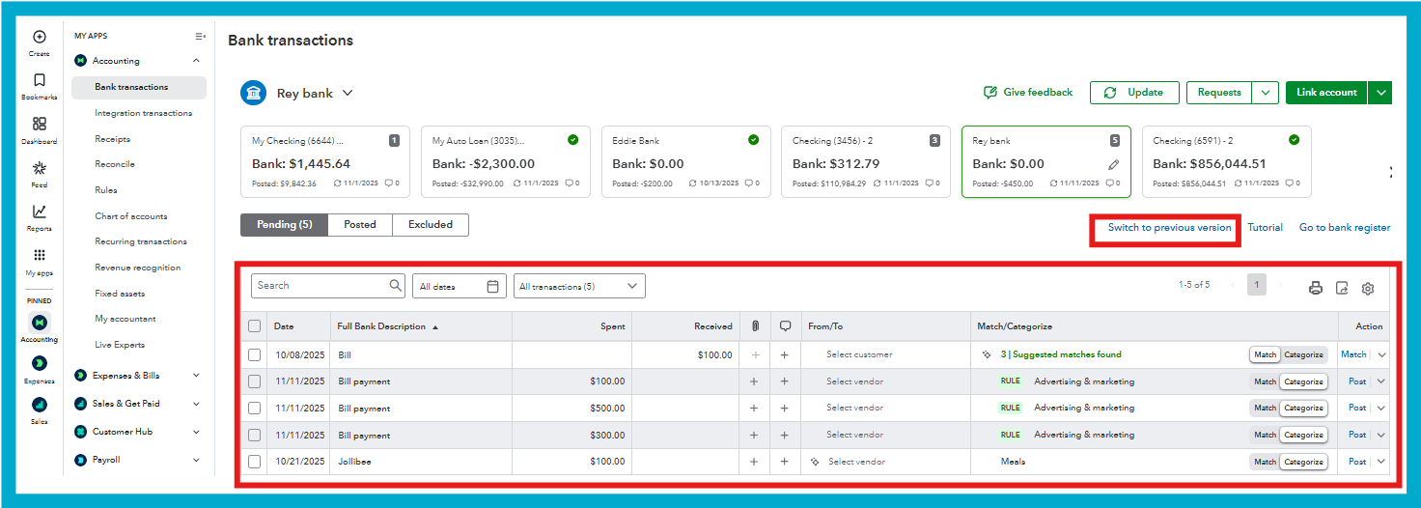Edit Rey bank card pencil icon
The image size is (1421, 508).
click(1114, 165)
